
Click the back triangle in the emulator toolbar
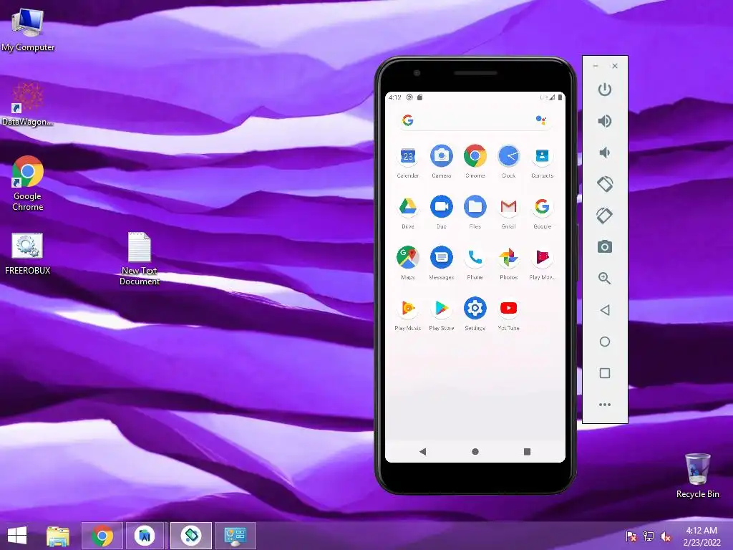605,310
